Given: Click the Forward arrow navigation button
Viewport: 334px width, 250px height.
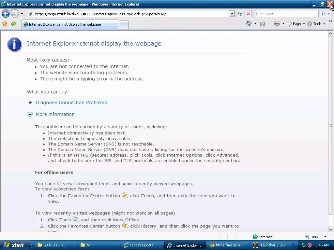Looking at the screenshot, I should point(15,14).
